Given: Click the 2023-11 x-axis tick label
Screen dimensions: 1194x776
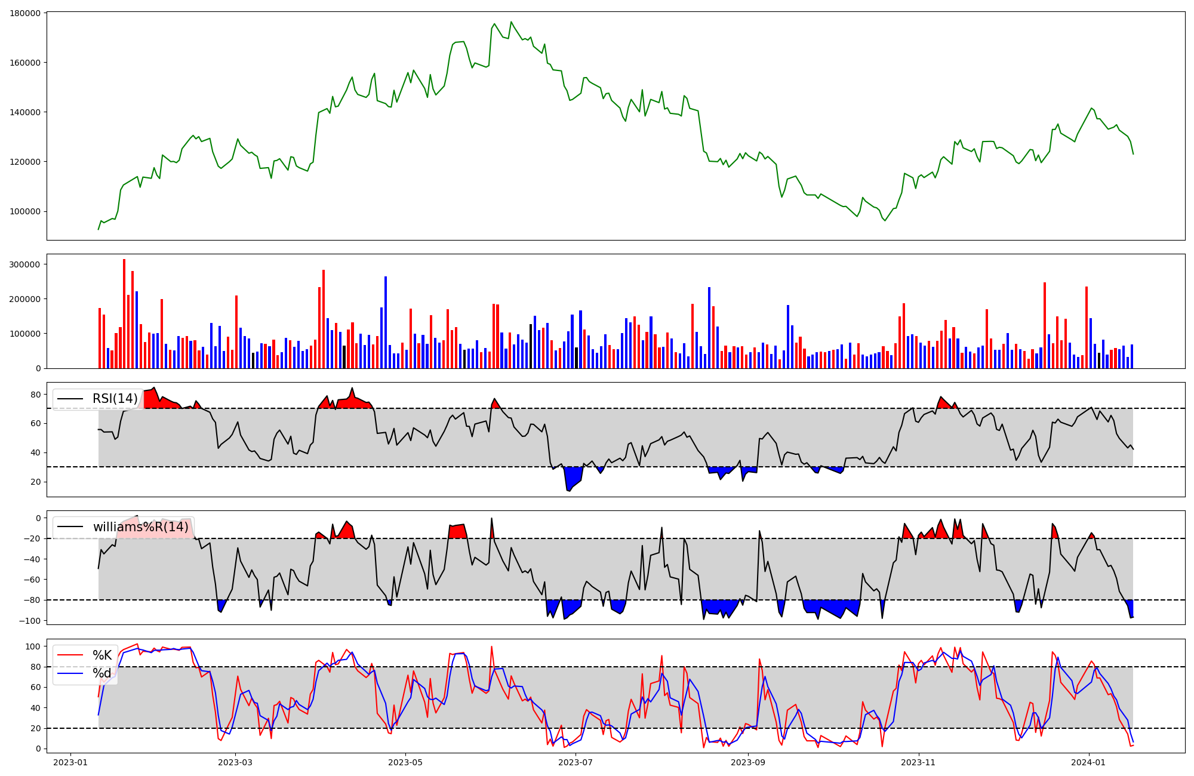Looking at the screenshot, I should pyautogui.click(x=918, y=762).
